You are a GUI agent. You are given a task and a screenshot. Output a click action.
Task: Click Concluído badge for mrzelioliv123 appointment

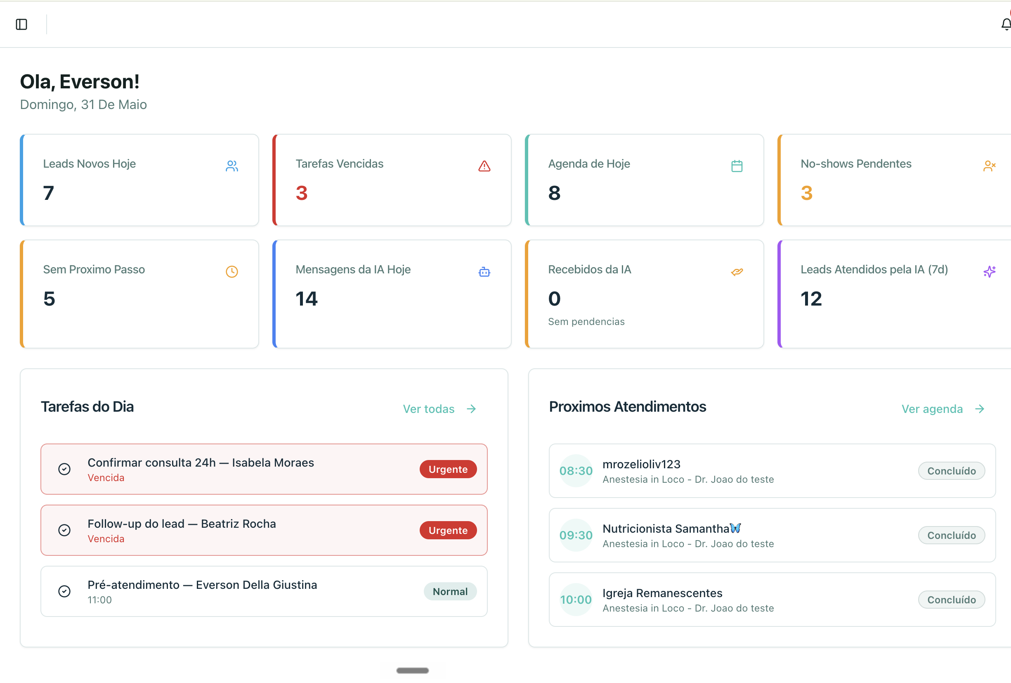[x=952, y=471]
